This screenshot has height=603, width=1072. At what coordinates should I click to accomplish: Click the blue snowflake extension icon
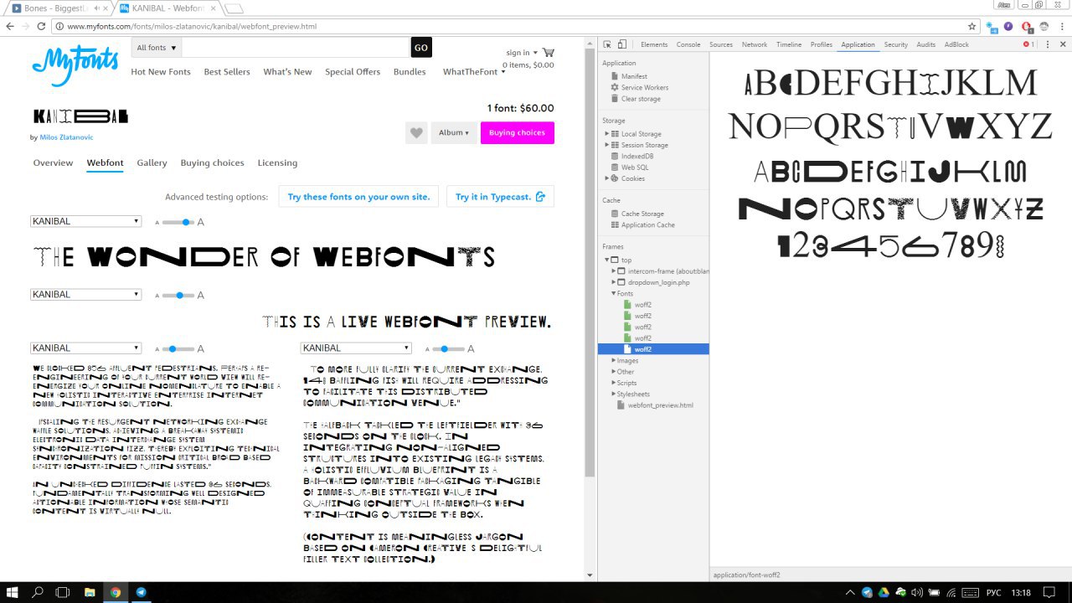(992, 26)
